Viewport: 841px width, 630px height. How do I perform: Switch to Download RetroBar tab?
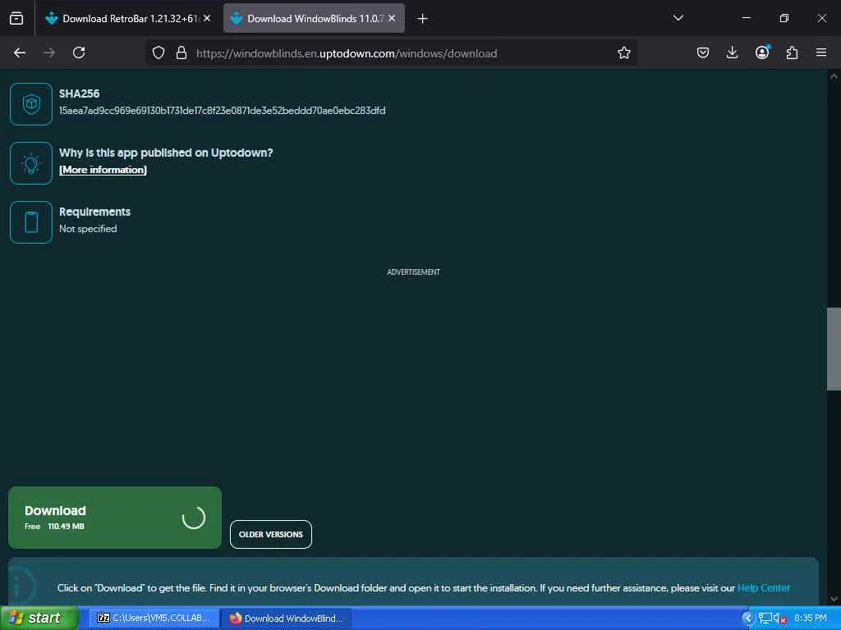(127, 19)
